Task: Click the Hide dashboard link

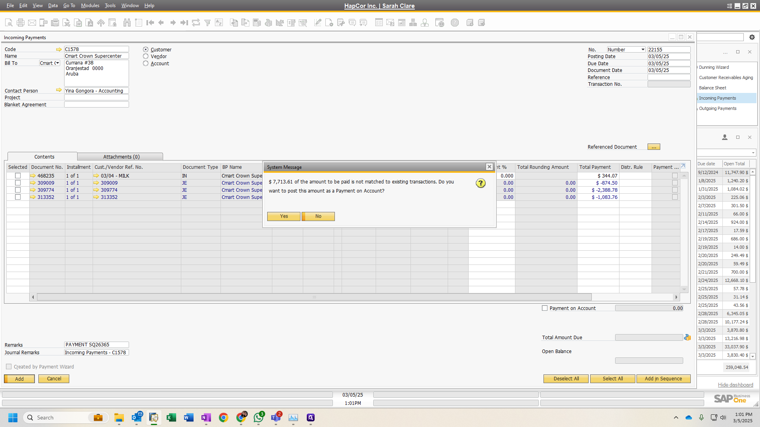Action: coord(735,385)
